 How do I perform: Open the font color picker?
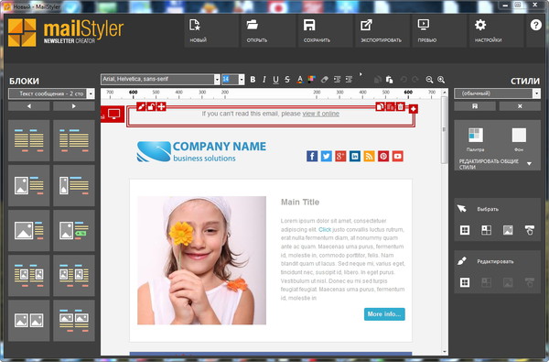pos(300,80)
